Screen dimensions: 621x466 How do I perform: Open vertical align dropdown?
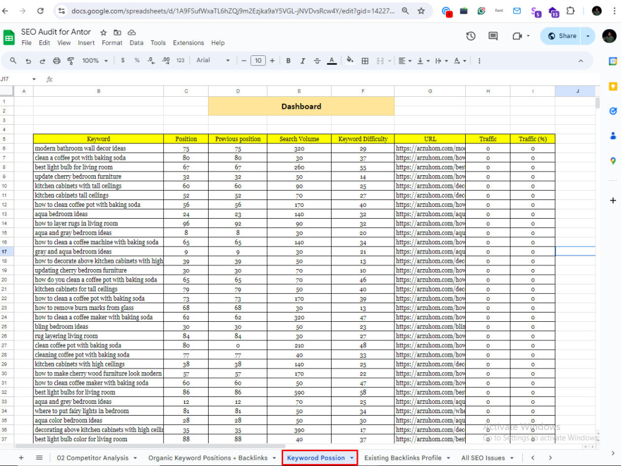[423, 61]
